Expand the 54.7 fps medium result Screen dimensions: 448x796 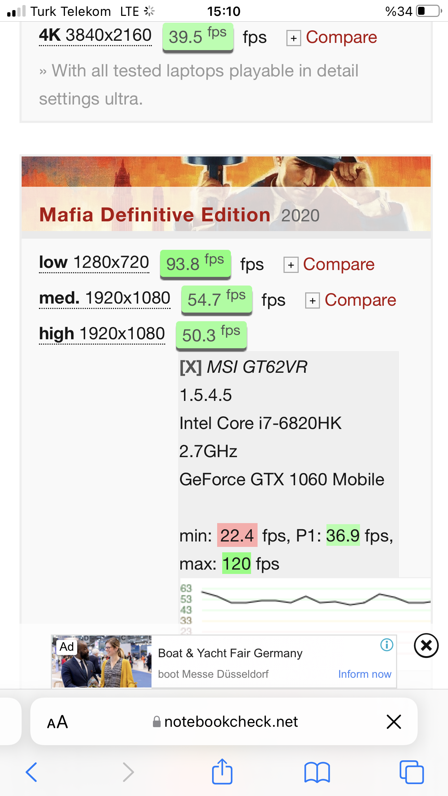point(216,299)
